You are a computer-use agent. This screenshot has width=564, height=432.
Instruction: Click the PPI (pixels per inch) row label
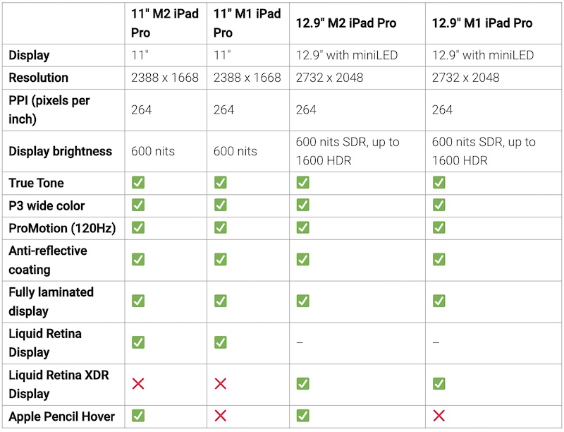49,109
